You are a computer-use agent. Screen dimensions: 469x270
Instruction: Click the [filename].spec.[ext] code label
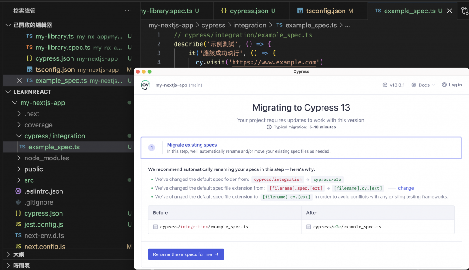pos(296,188)
